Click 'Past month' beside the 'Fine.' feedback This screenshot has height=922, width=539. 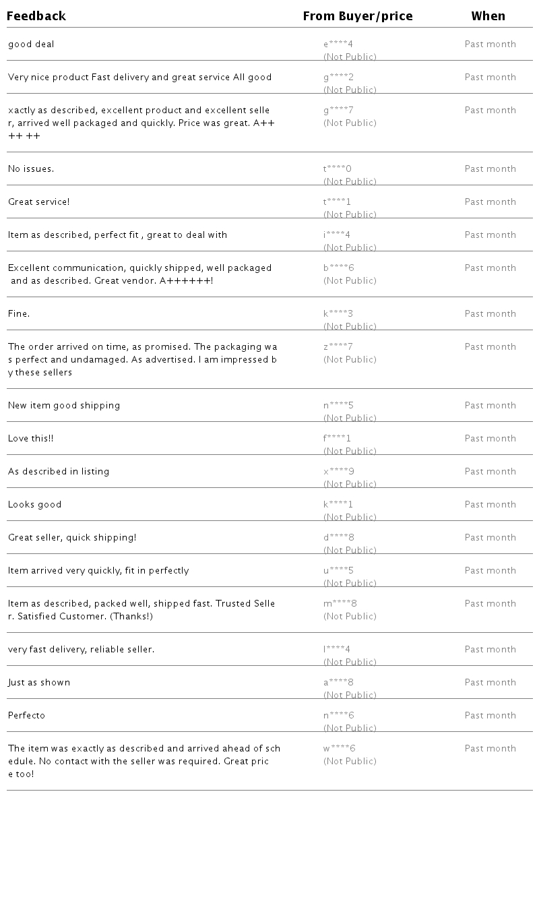pyautogui.click(x=490, y=314)
